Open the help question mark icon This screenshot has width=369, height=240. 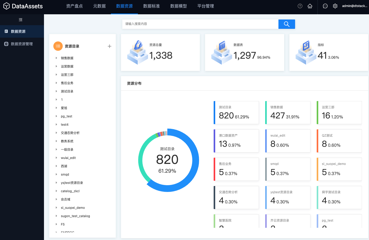(x=300, y=6)
